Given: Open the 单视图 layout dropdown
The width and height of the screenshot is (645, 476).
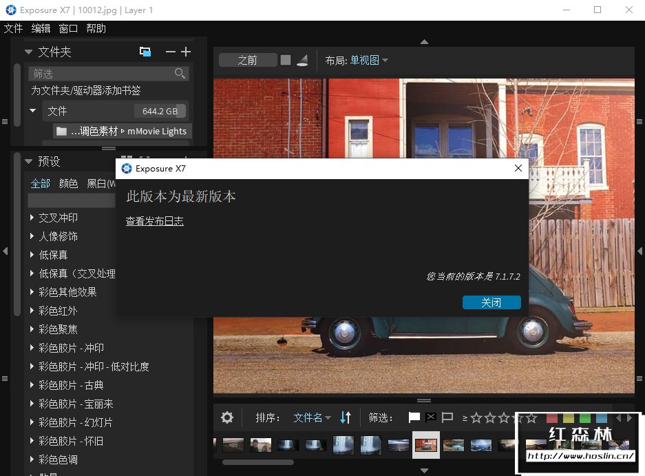Looking at the screenshot, I should [x=368, y=60].
